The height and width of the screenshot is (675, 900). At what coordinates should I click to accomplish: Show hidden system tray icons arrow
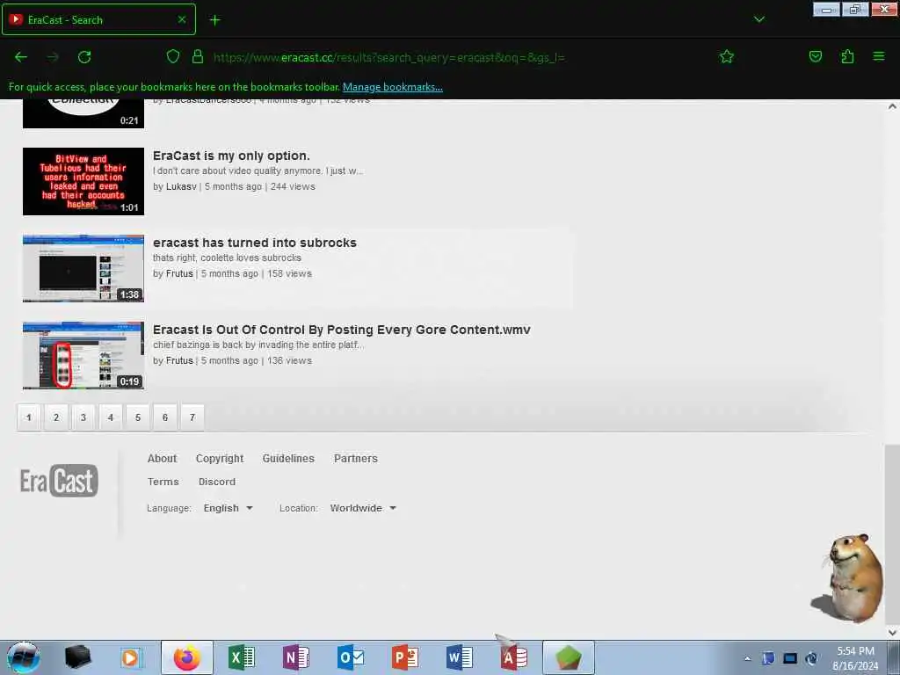tap(747, 658)
